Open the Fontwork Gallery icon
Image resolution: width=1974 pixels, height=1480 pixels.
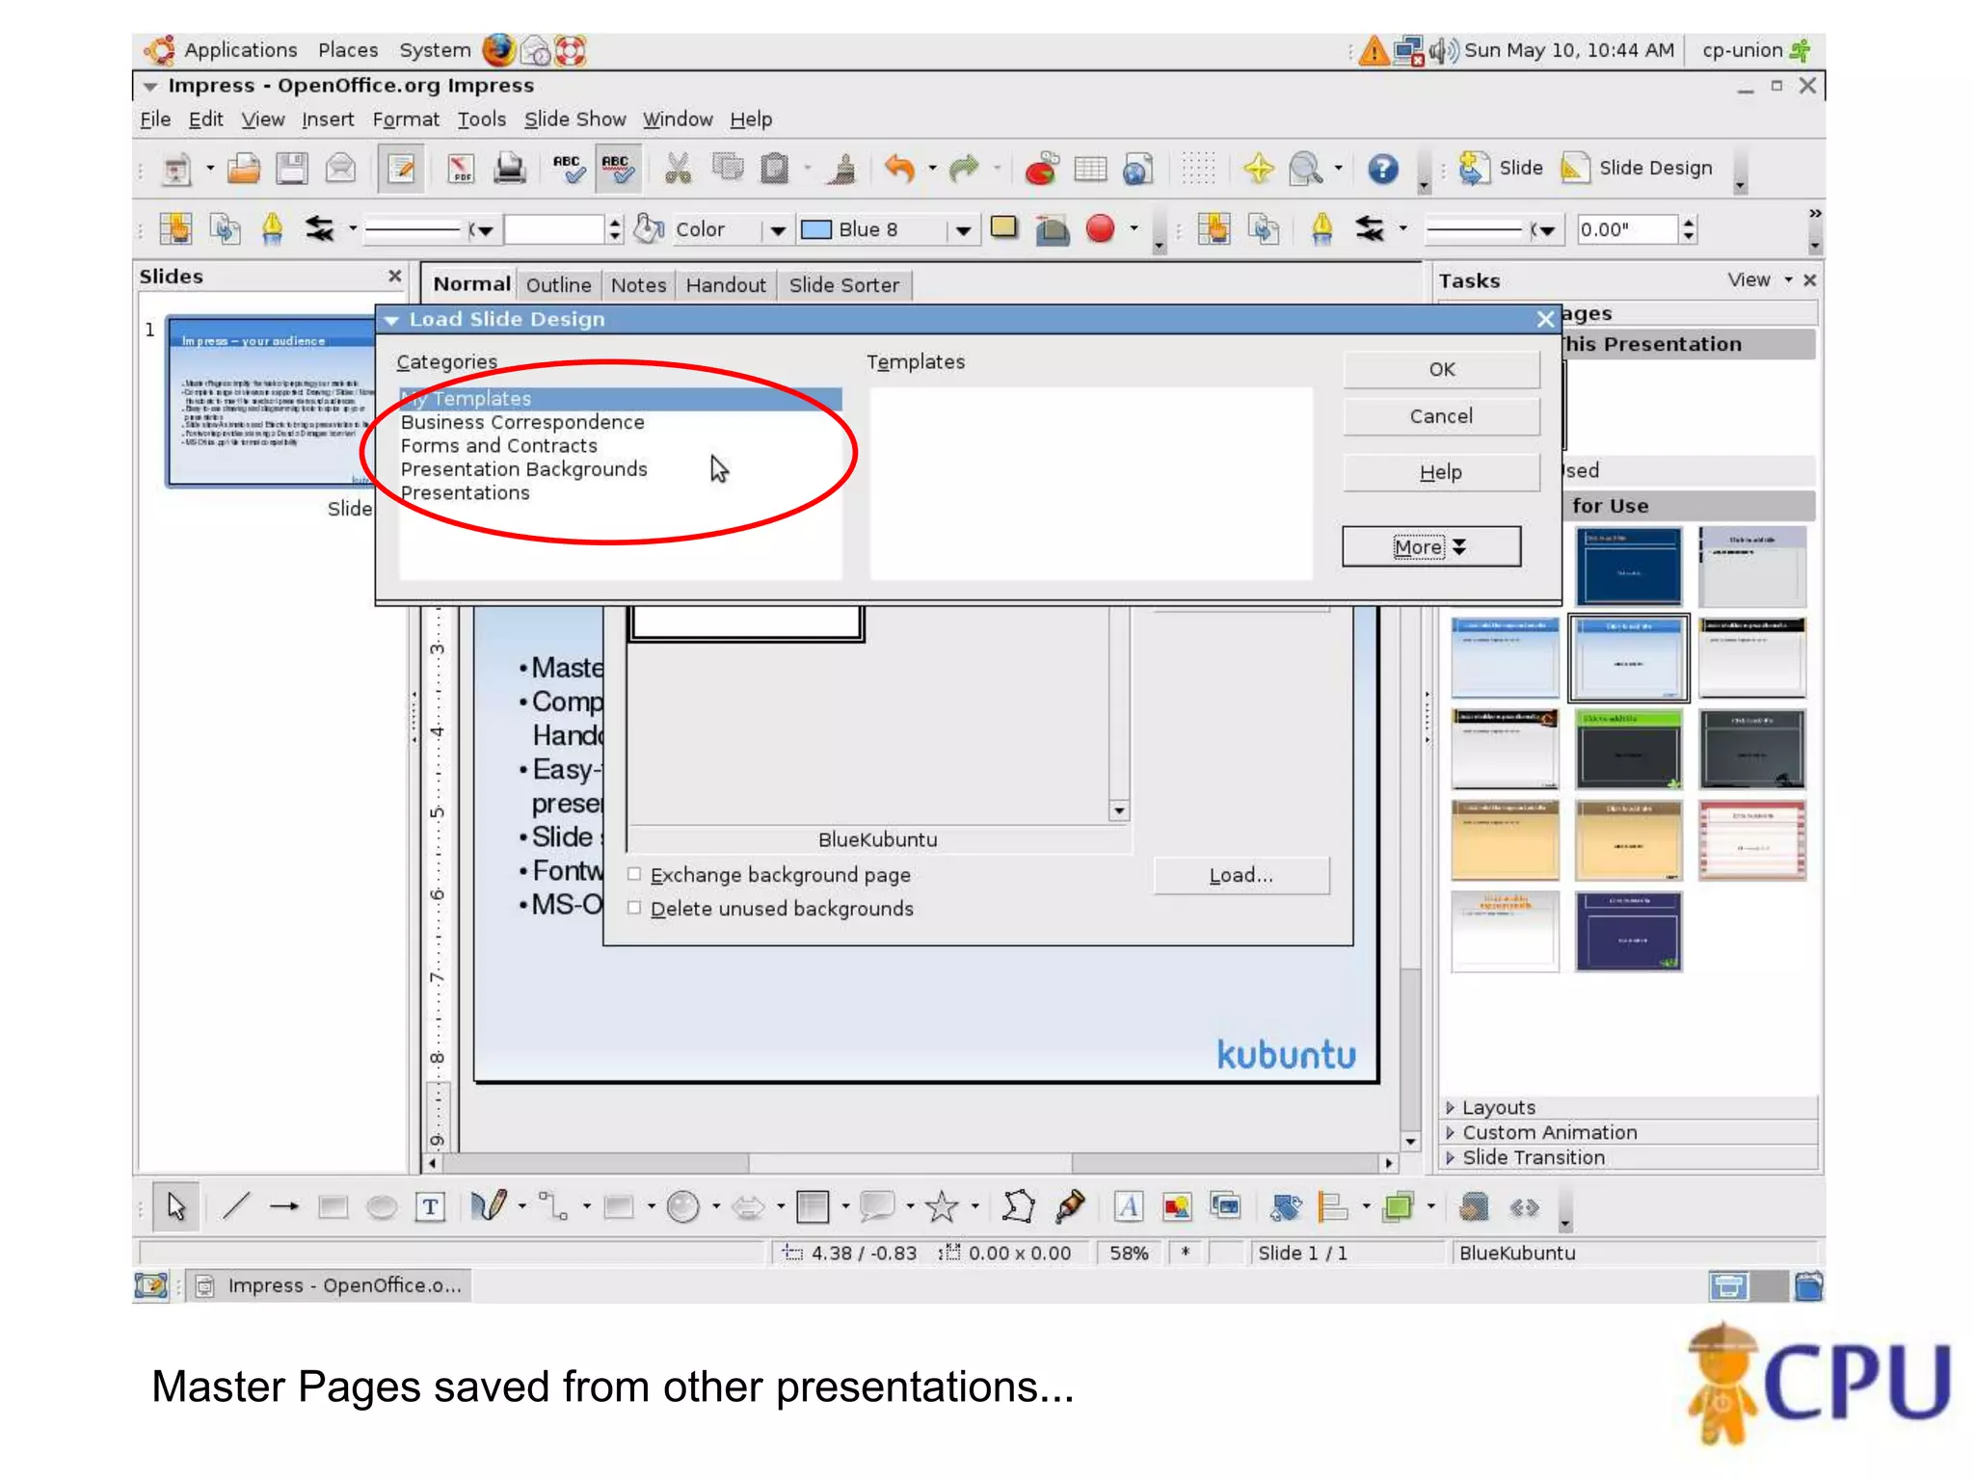point(1128,1206)
